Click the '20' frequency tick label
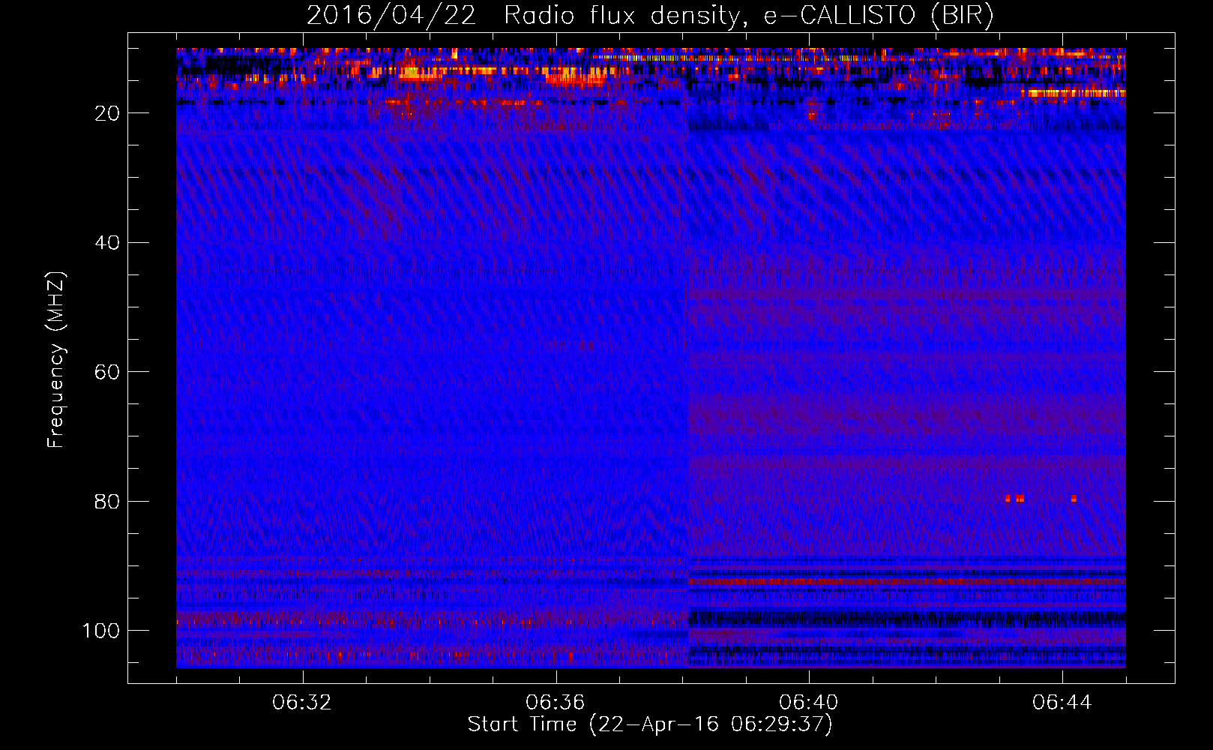Screen dimensions: 1213x750 click(x=107, y=113)
